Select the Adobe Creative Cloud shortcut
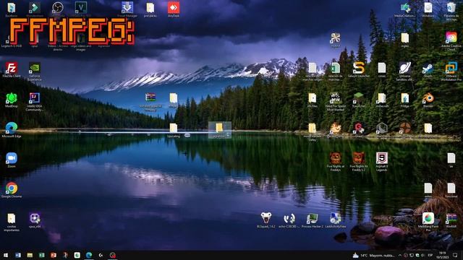This screenshot has height=260, width=463. 451,41
